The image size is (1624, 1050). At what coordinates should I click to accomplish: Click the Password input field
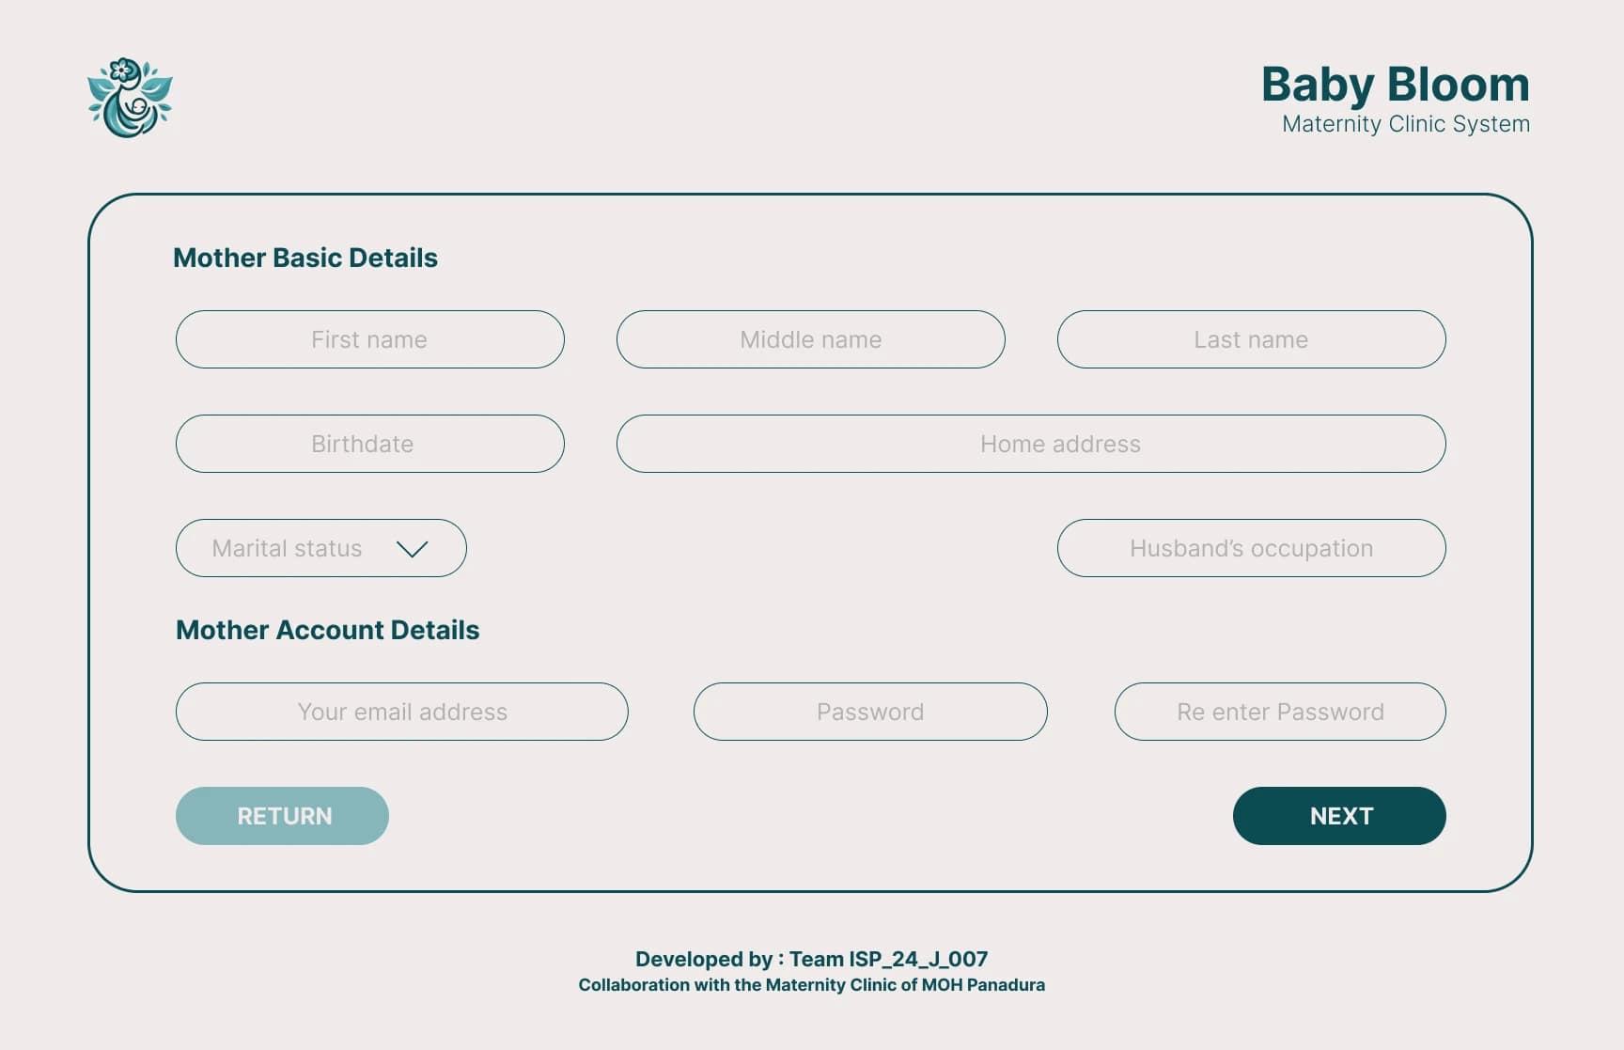(x=870, y=712)
